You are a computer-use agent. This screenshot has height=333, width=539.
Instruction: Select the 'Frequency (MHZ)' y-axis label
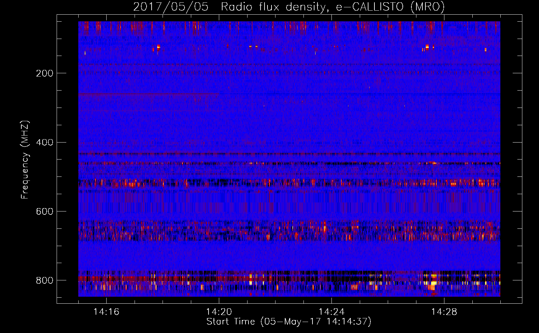click(25, 160)
